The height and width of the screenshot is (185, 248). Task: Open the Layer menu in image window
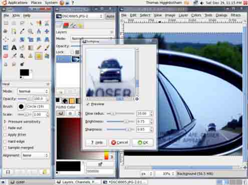coord(183,15)
